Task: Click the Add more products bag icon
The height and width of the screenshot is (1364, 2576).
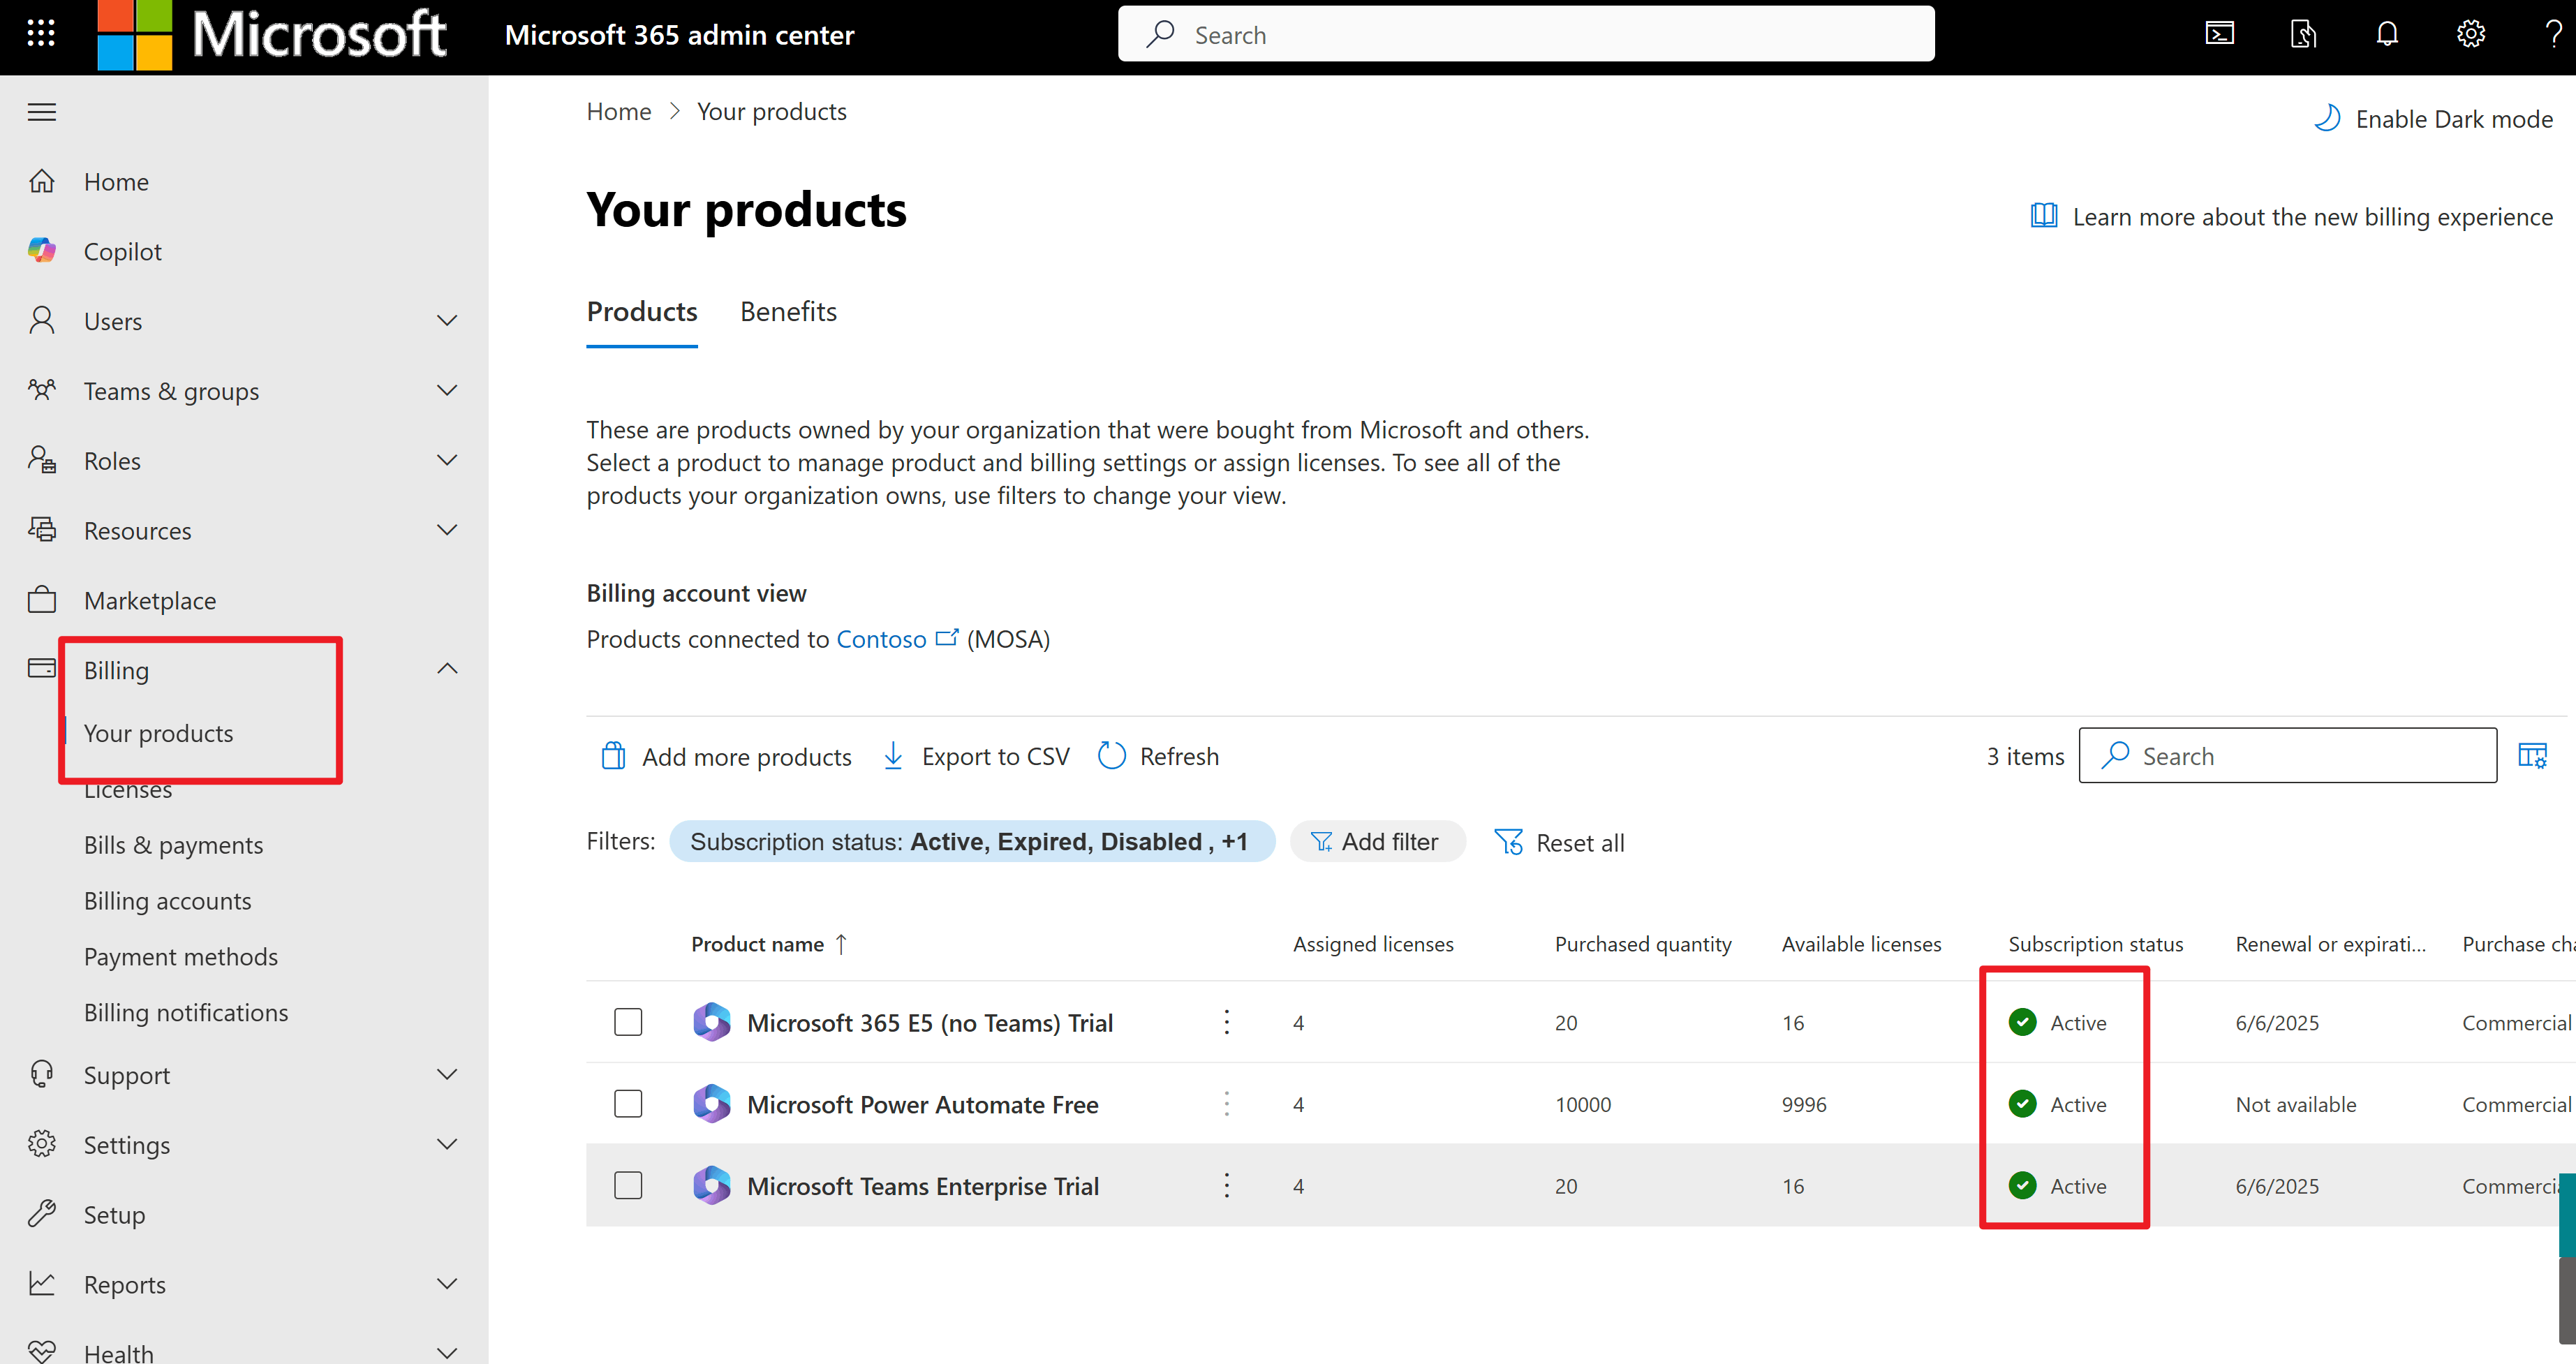Action: click(x=613, y=756)
